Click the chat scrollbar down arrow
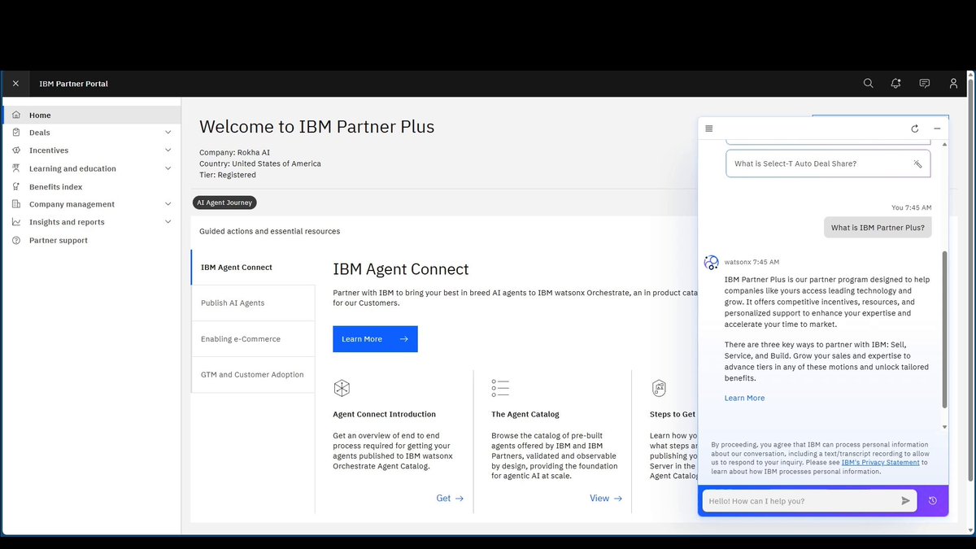Viewport: 976px width, 549px height. coord(944,427)
